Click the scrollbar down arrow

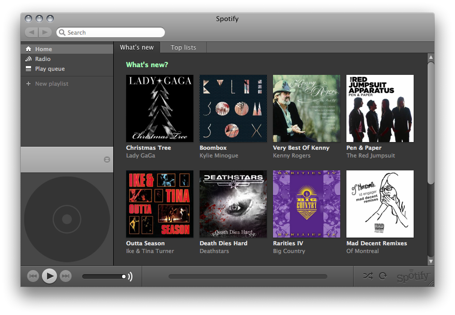pos(431,261)
